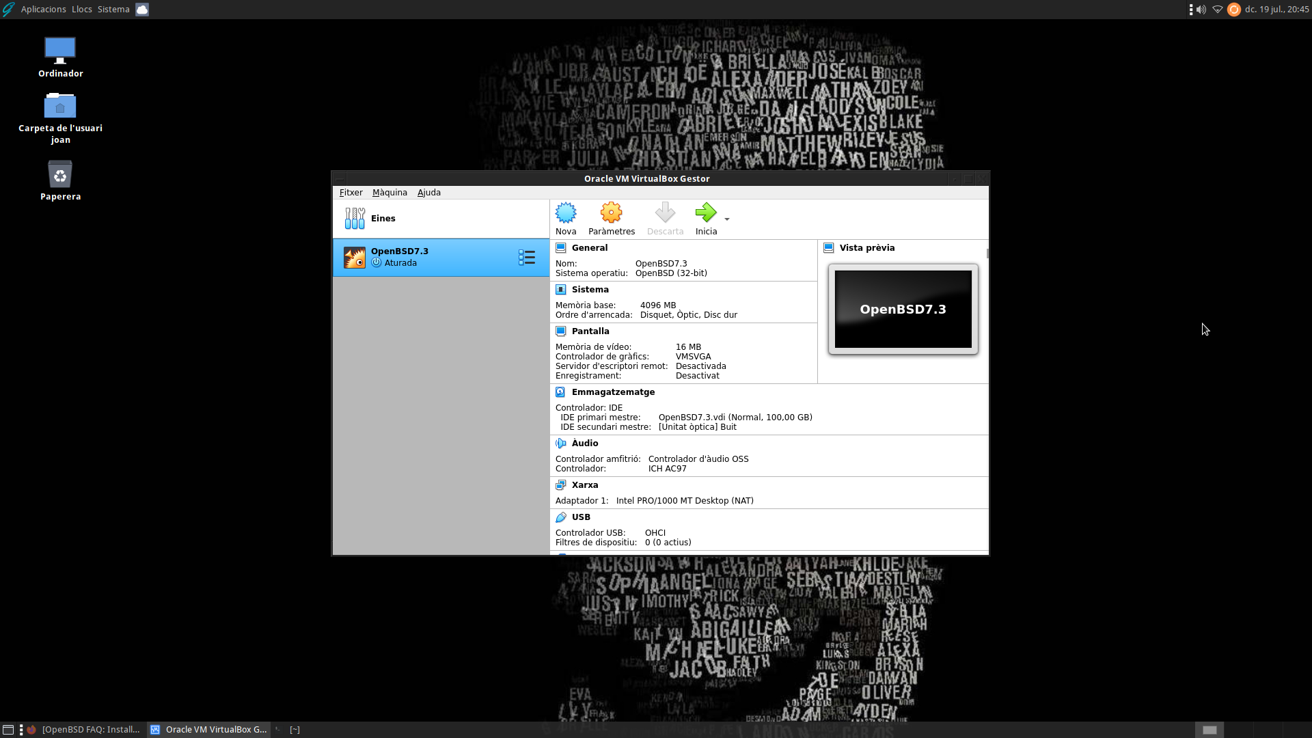The height and width of the screenshot is (738, 1312).
Task: Click the 'ICH AC97' audio controller value
Action: pyautogui.click(x=668, y=469)
